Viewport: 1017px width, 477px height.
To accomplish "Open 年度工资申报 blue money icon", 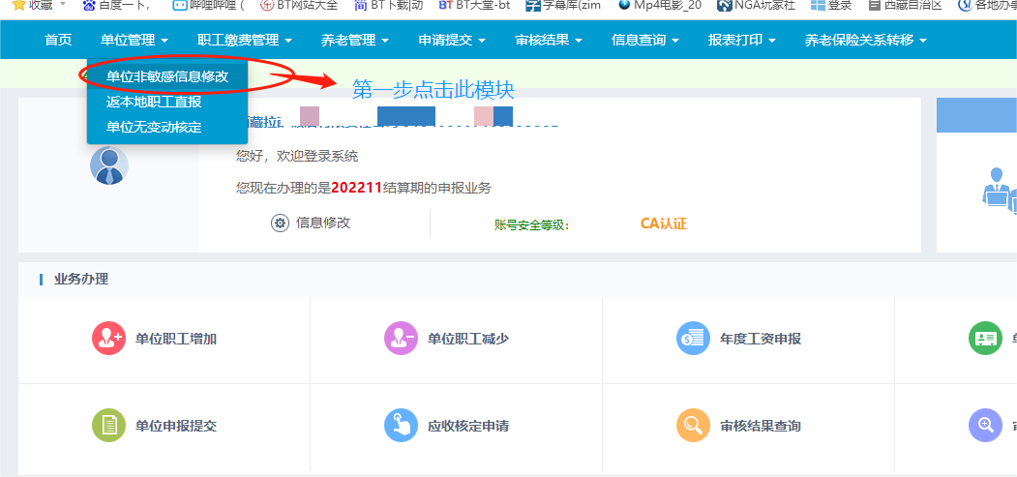I will click(x=692, y=339).
